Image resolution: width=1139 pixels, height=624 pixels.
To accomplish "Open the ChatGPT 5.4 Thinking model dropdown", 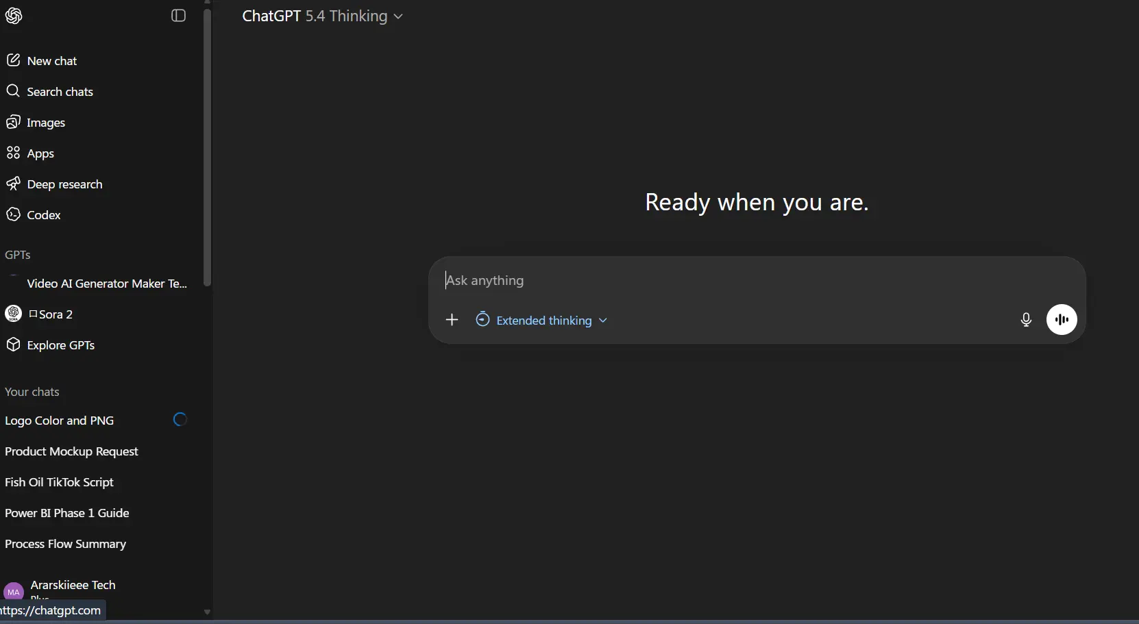I will pos(322,16).
